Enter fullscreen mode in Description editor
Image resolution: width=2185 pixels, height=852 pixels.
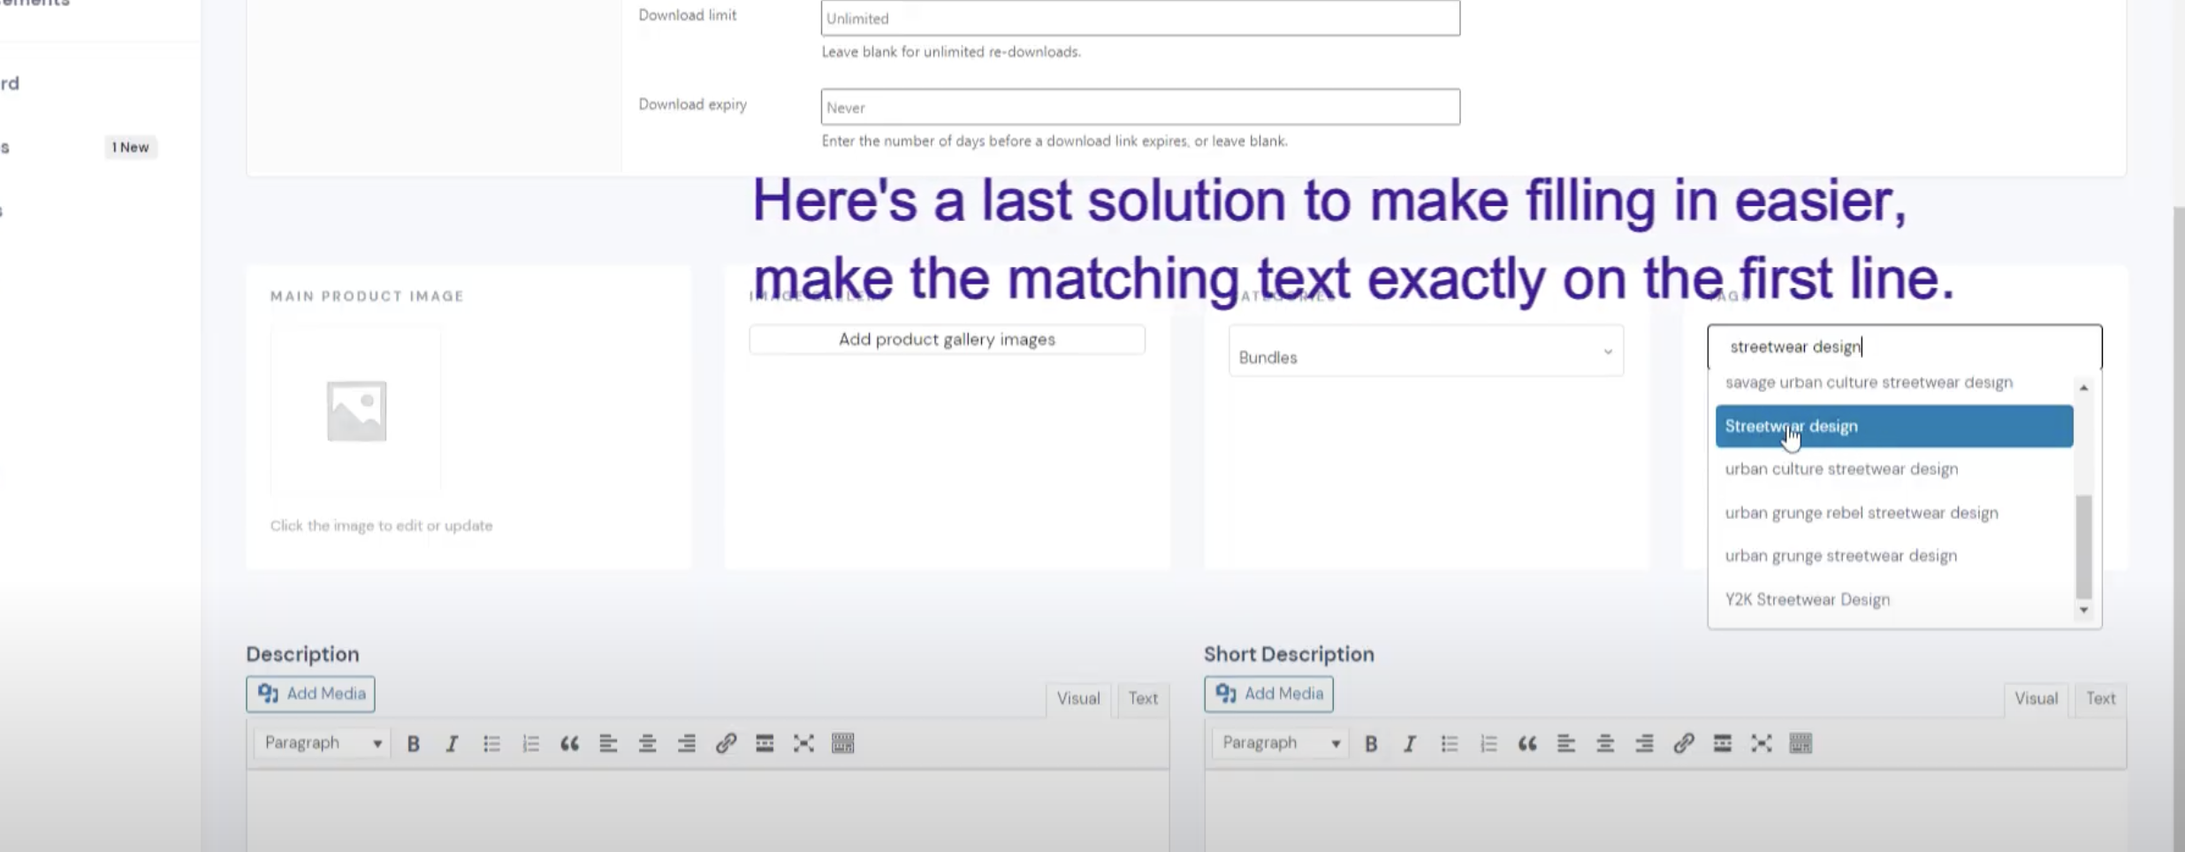[x=803, y=743]
